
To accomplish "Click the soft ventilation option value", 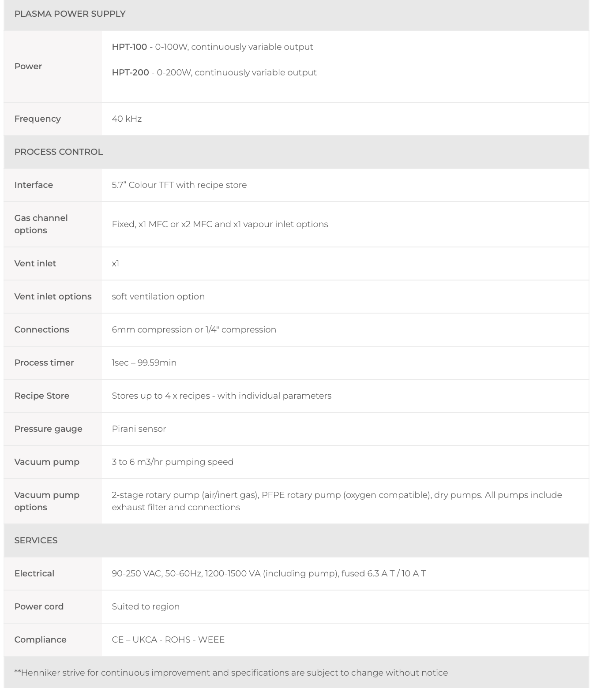I will [158, 296].
